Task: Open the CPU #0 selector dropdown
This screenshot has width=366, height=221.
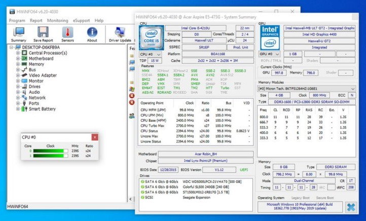Action: point(151,54)
